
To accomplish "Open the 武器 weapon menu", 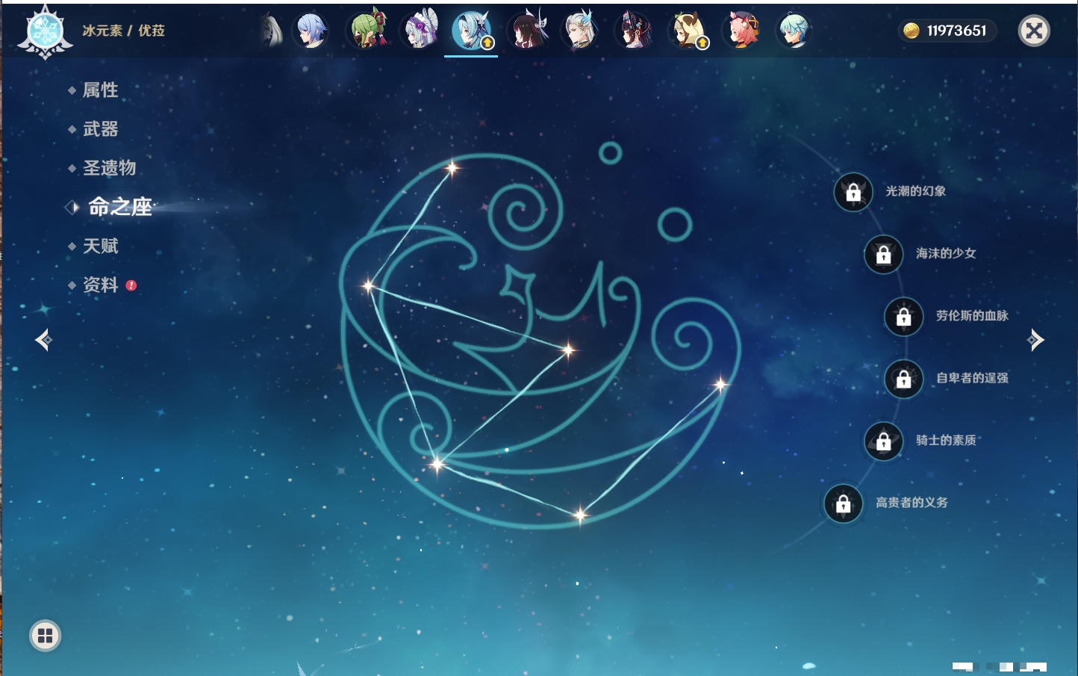I will tap(100, 129).
